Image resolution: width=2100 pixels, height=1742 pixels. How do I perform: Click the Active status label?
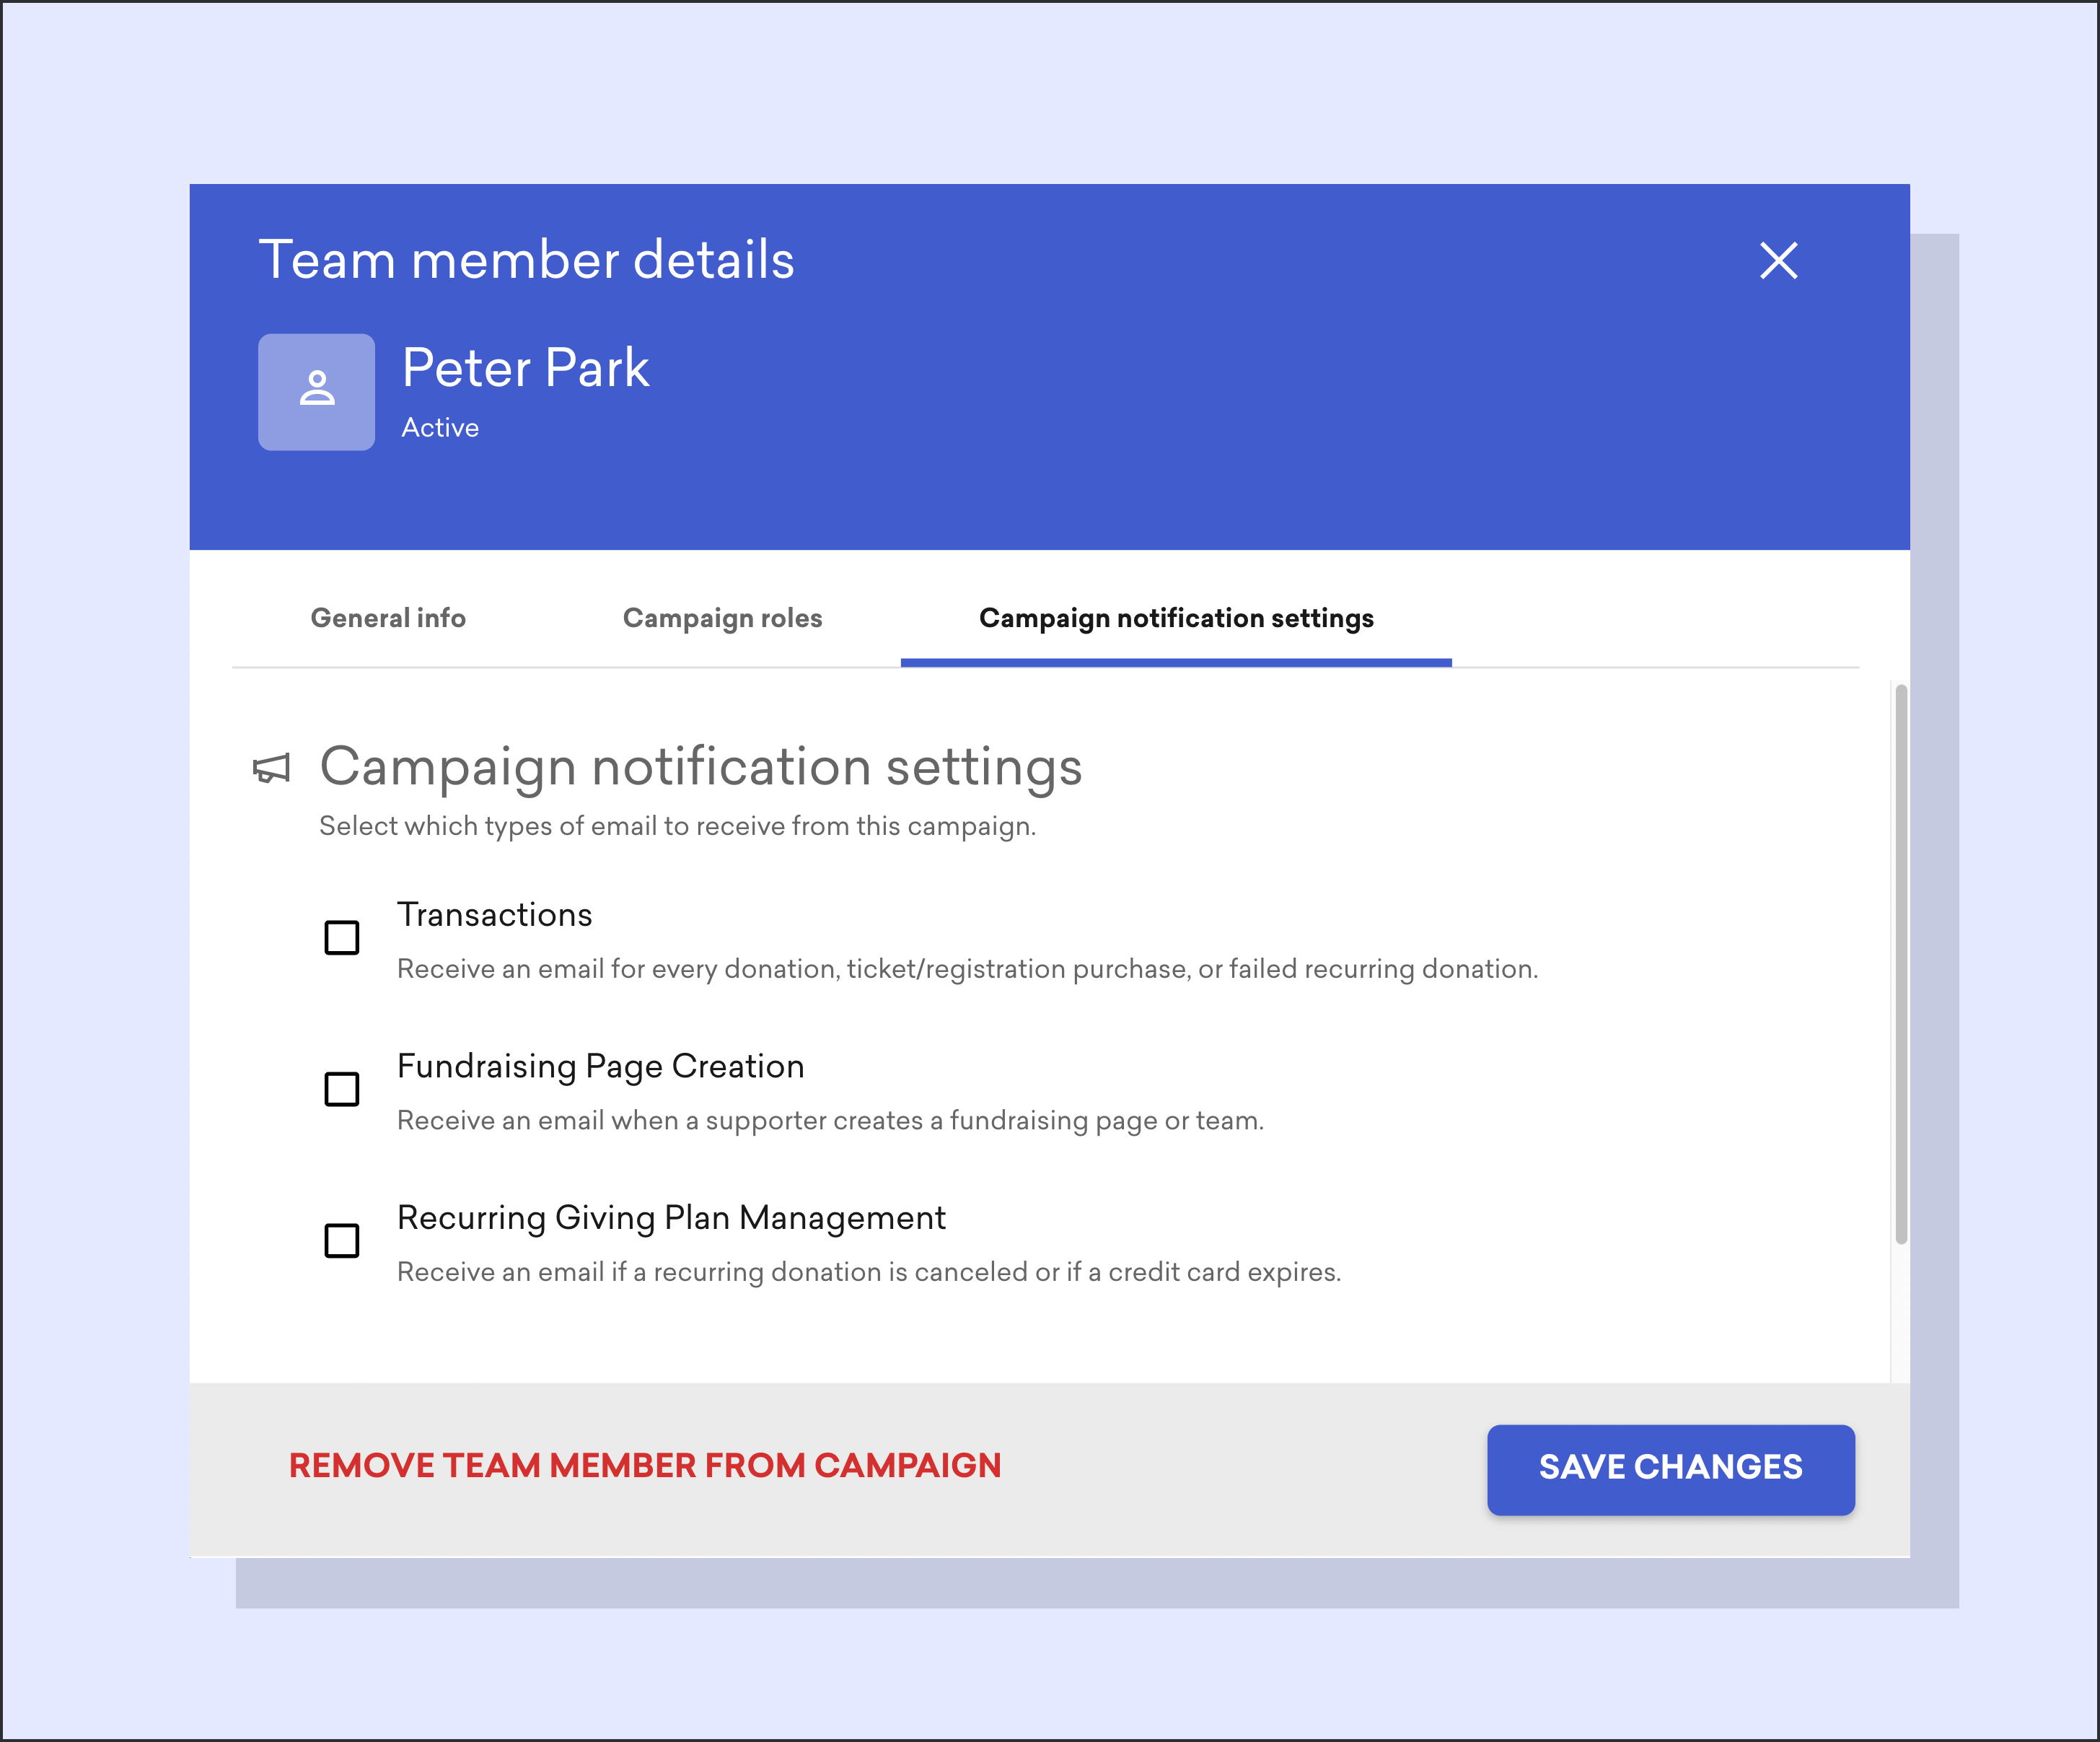tap(440, 427)
